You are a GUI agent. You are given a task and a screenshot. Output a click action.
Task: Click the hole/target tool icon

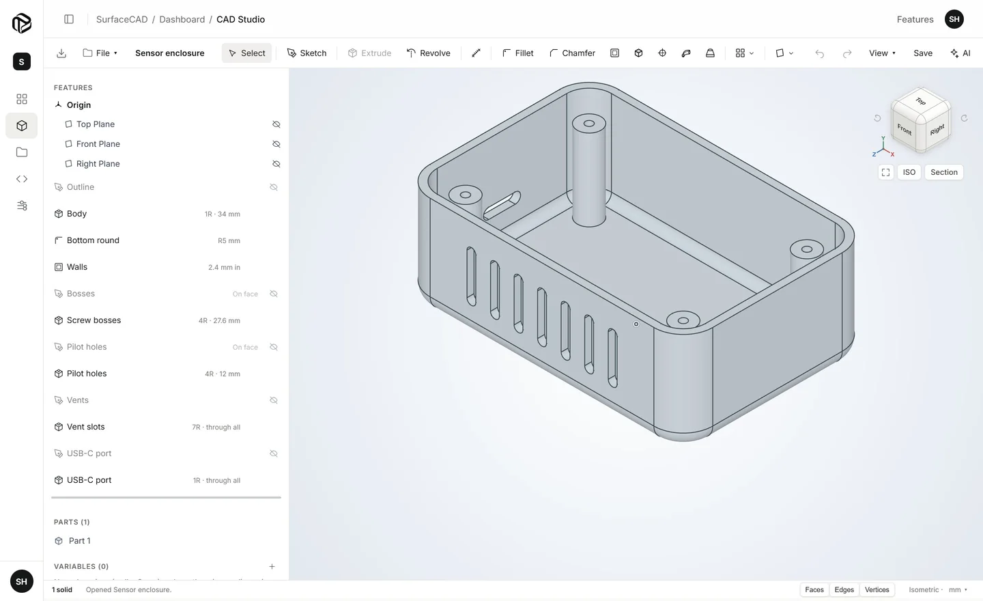tap(662, 53)
